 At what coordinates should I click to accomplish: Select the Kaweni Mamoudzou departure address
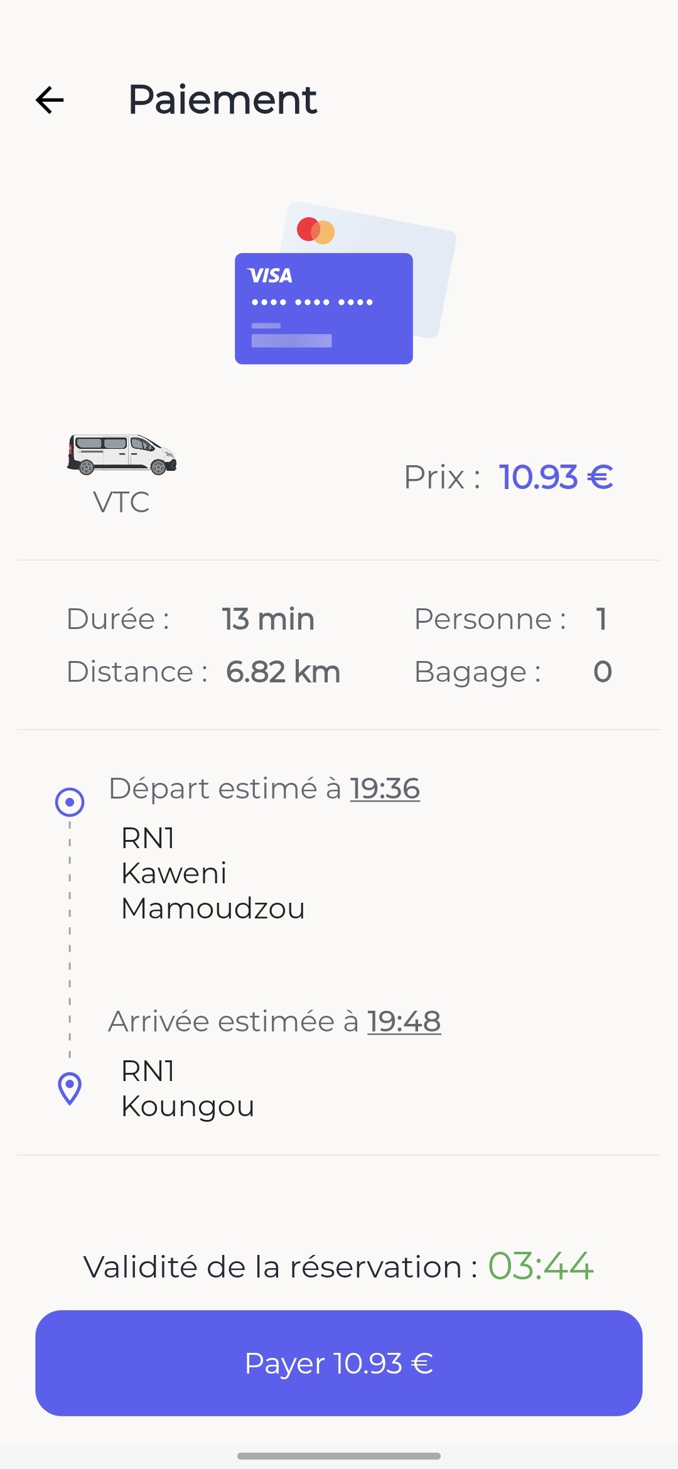tap(213, 873)
